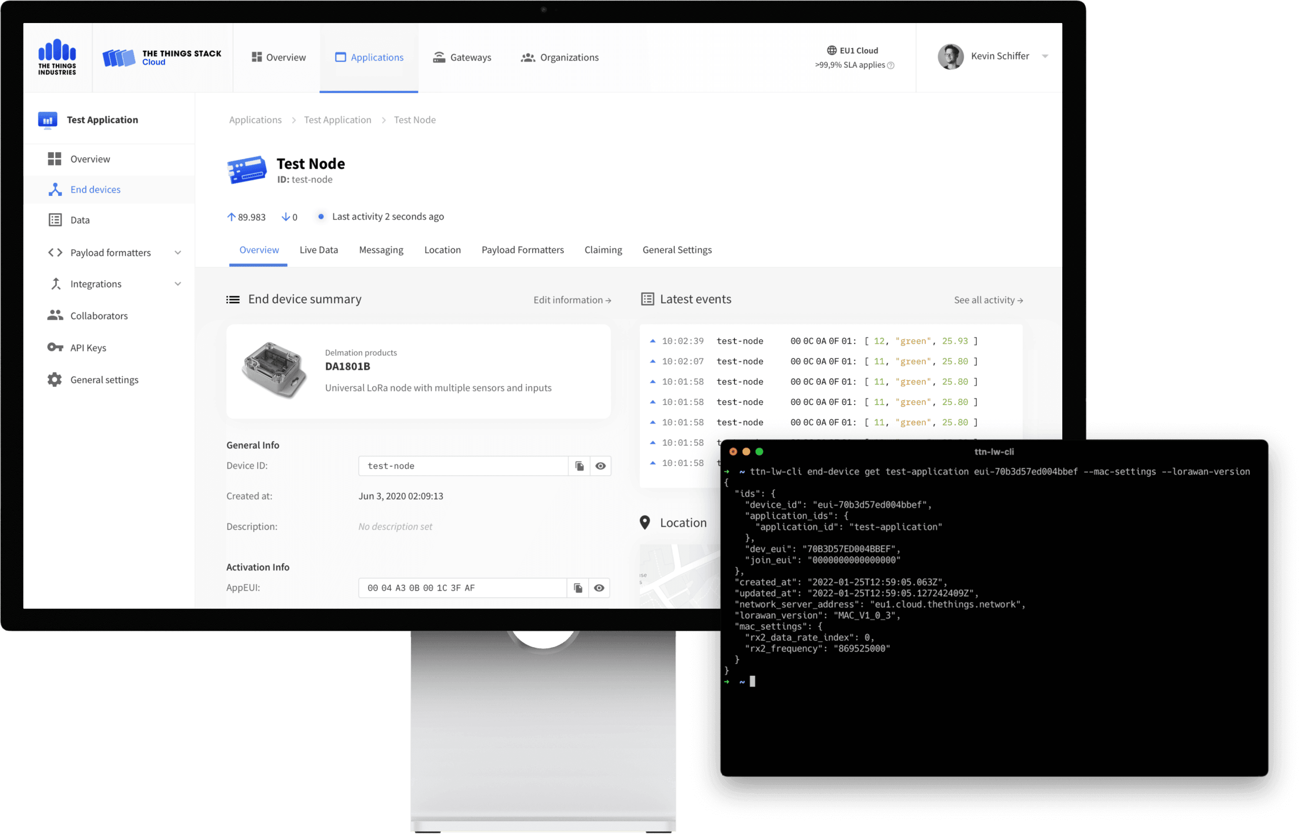
Task: Click the AppEUI field
Action: 462,588
